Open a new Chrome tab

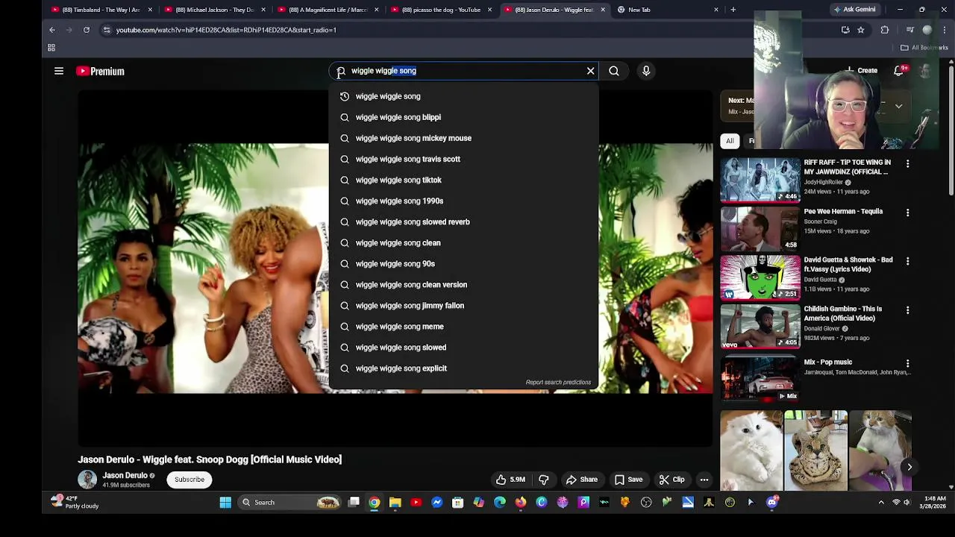(733, 10)
